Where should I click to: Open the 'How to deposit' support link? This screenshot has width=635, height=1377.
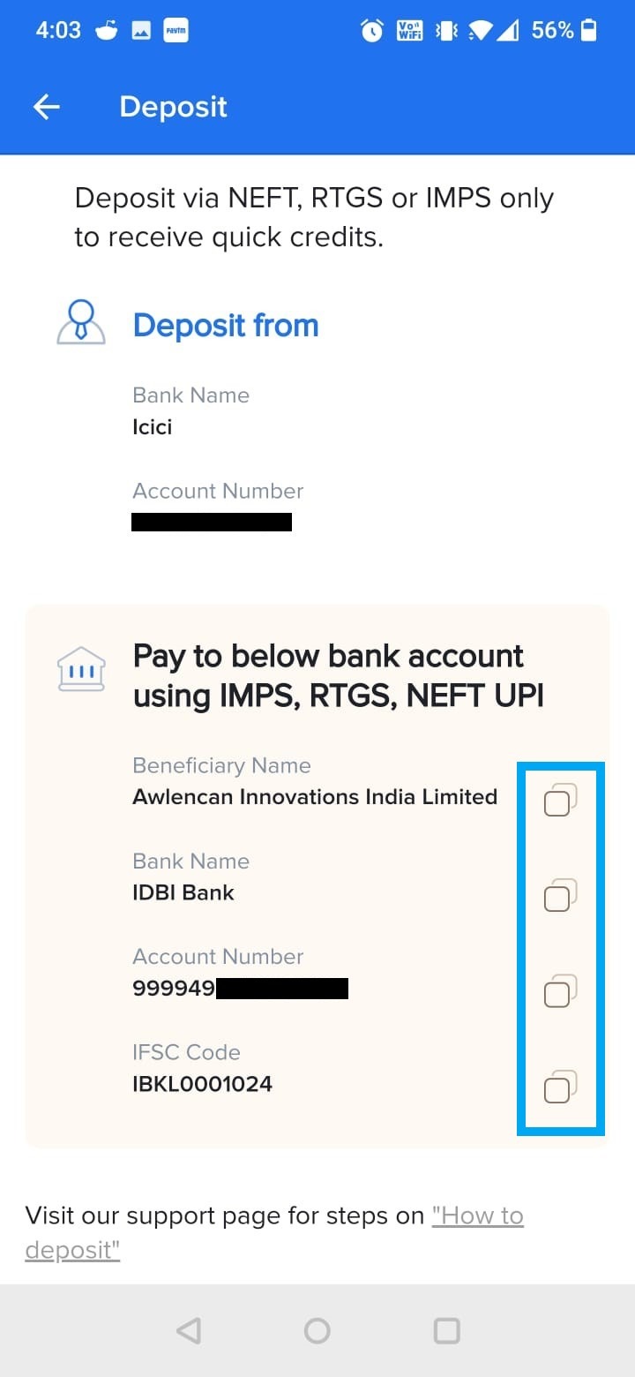(x=477, y=1215)
